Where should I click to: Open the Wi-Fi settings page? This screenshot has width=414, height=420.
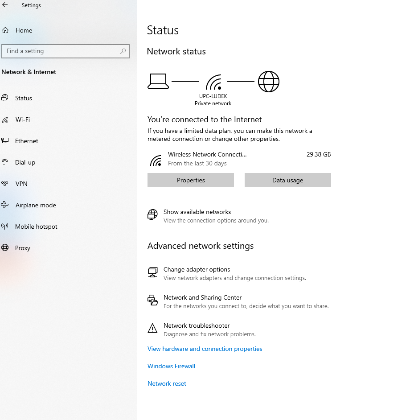(22, 119)
